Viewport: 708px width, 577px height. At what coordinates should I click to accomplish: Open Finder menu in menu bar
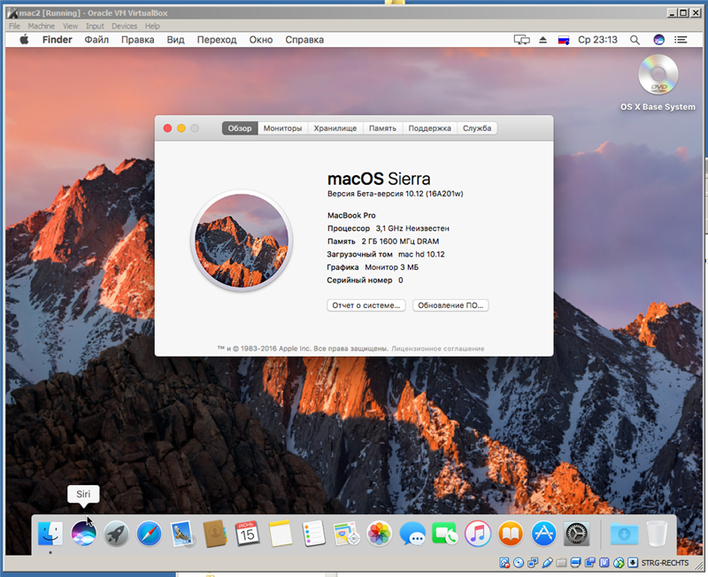tap(58, 40)
